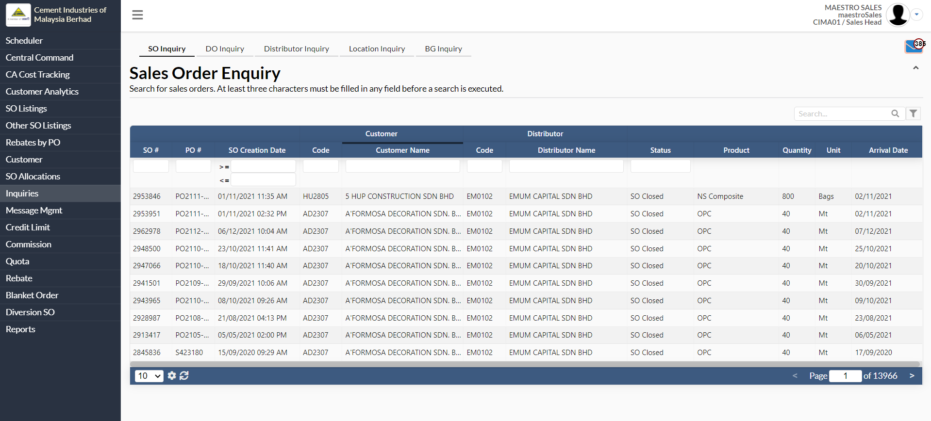Change rows-per-page dropdown showing 10
The width and height of the screenshot is (931, 421).
(149, 376)
